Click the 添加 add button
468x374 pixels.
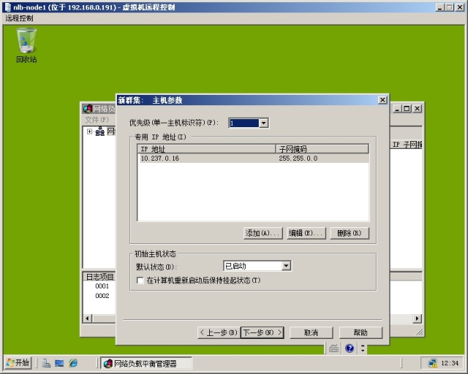263,233
